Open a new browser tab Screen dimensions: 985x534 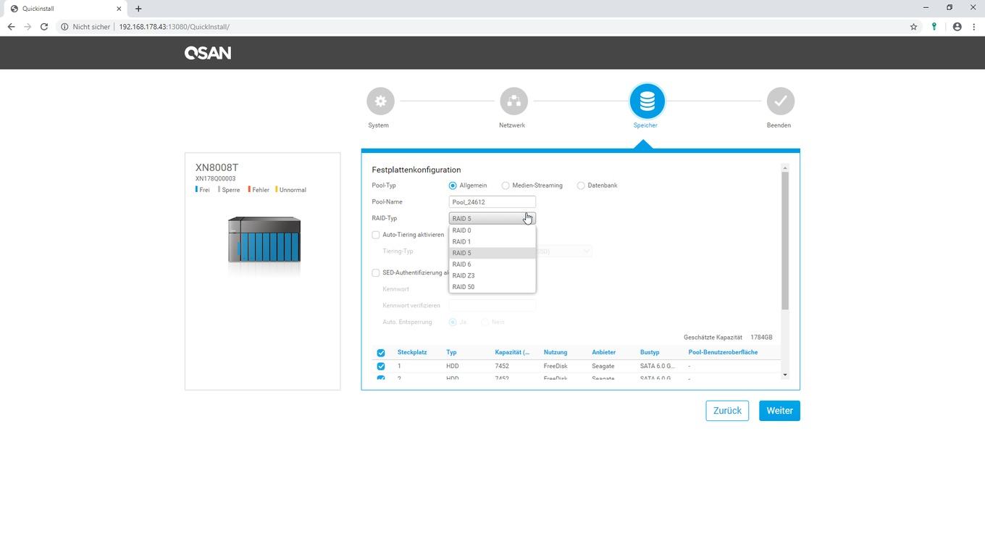tap(138, 9)
